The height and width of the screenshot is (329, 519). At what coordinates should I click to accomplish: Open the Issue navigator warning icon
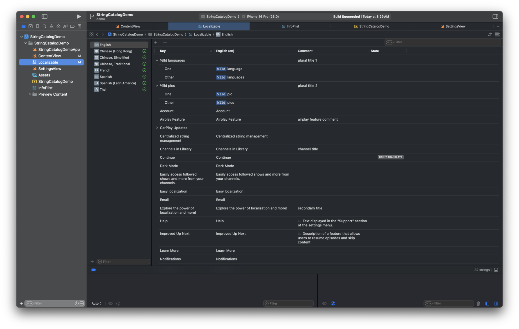tap(51, 26)
